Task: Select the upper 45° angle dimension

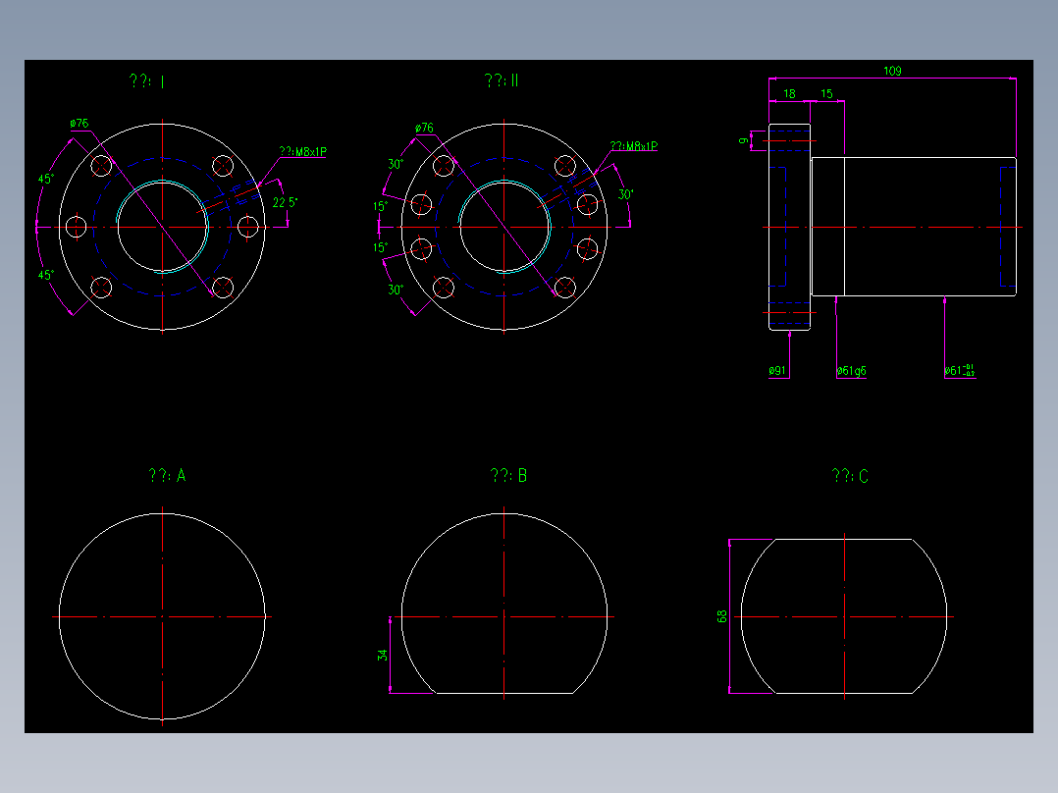Action: pos(45,179)
